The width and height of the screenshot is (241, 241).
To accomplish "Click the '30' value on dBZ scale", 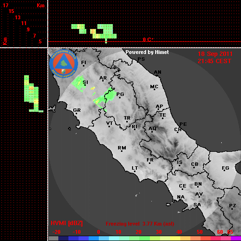I will 159,232.
